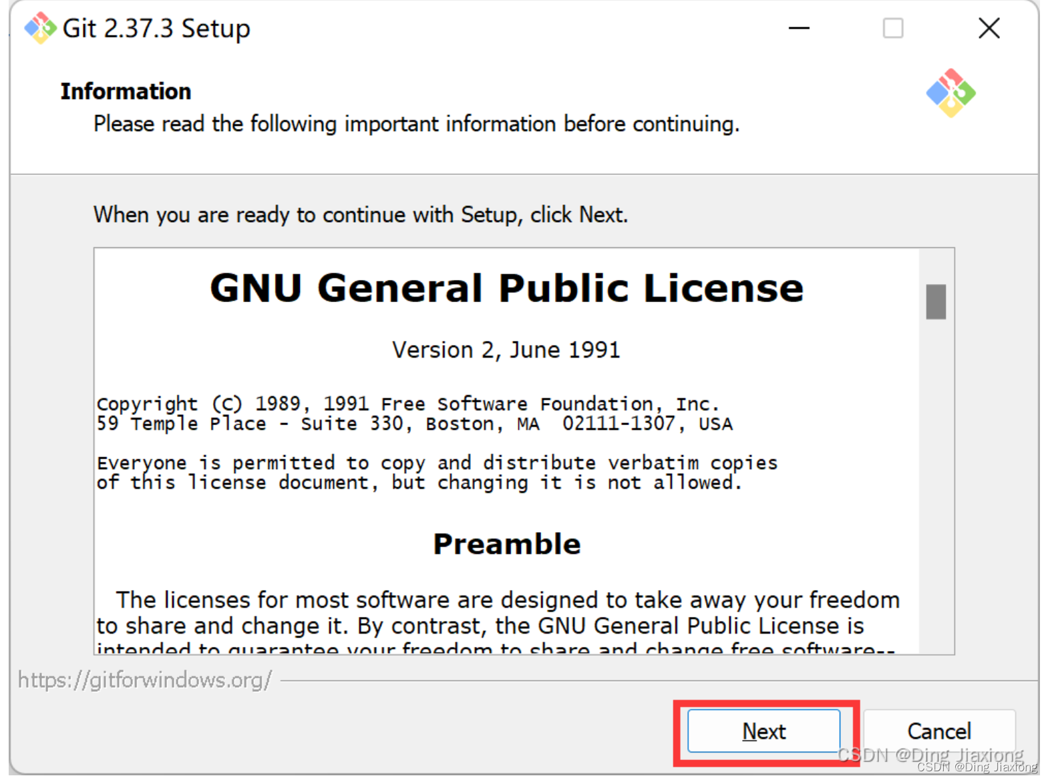Click 'When you are ready to continue' text
1048x780 pixels.
(x=361, y=215)
